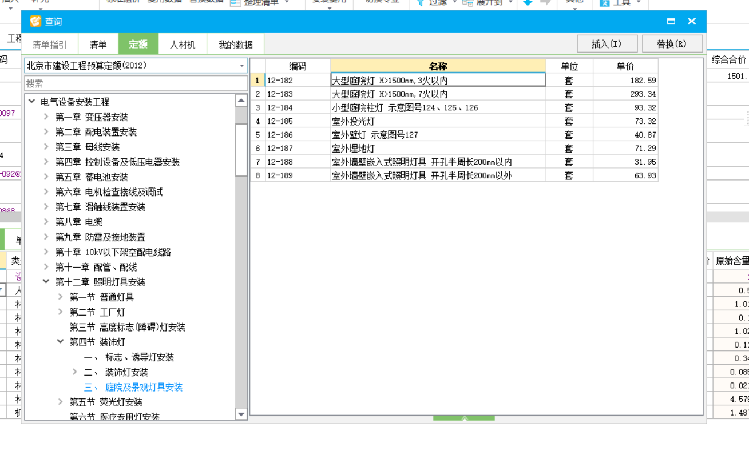The image size is (749, 451).
Task: Click the 单位 column header
Action: tap(569, 66)
